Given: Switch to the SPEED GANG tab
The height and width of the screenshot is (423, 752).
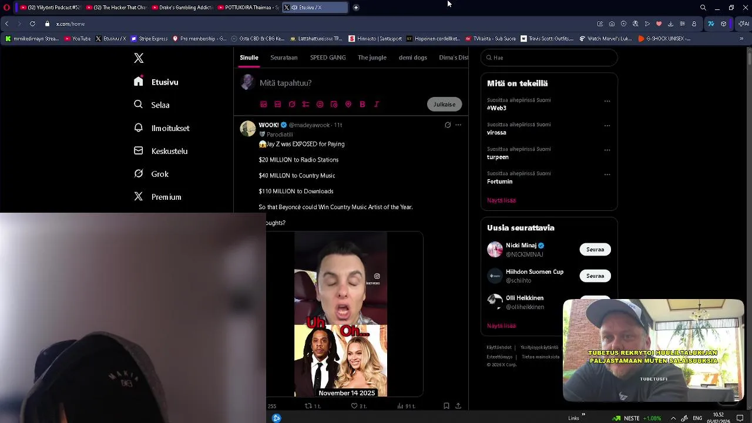Looking at the screenshot, I should [x=328, y=58].
